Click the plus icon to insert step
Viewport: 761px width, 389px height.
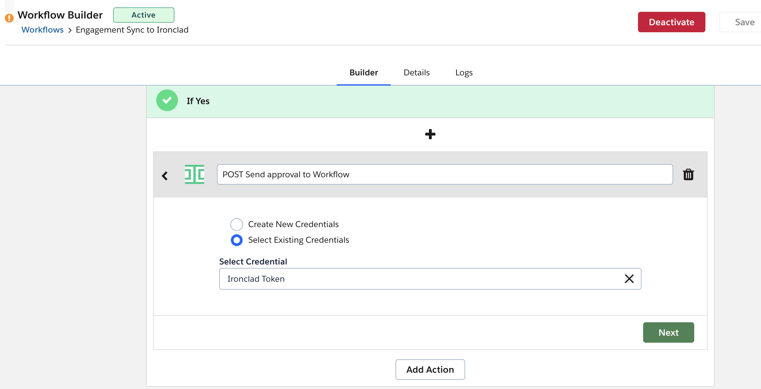coord(430,134)
